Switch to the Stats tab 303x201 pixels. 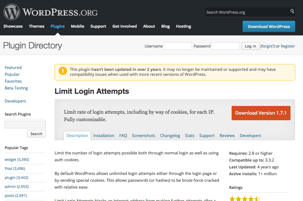[x=190, y=135]
